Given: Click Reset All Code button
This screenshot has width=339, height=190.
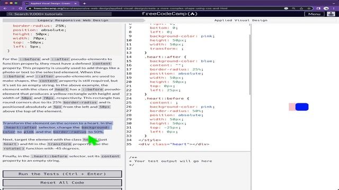Looking at the screenshot, I should (63, 183).
